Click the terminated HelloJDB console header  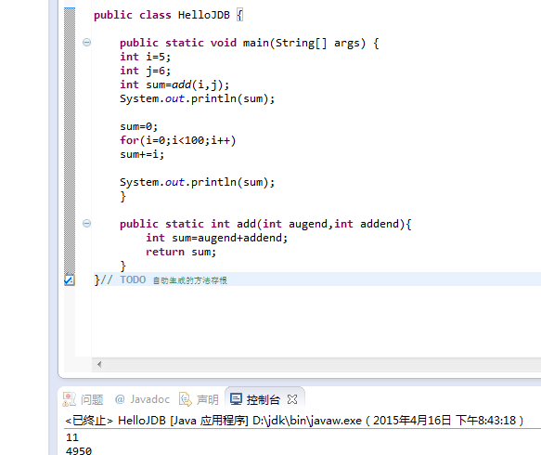click(294, 421)
